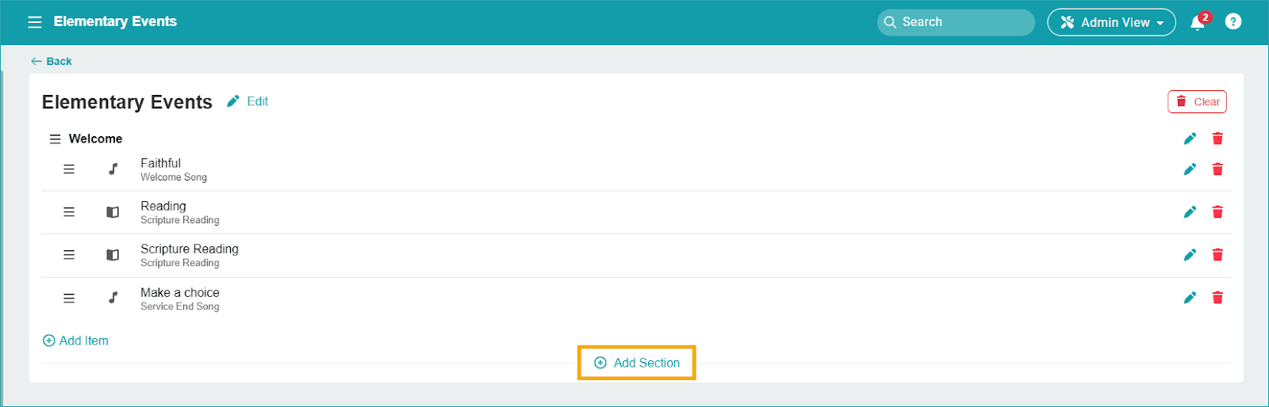Screen dimensions: 1269x407
Task: Delete the Make a choice item
Action: (1217, 298)
